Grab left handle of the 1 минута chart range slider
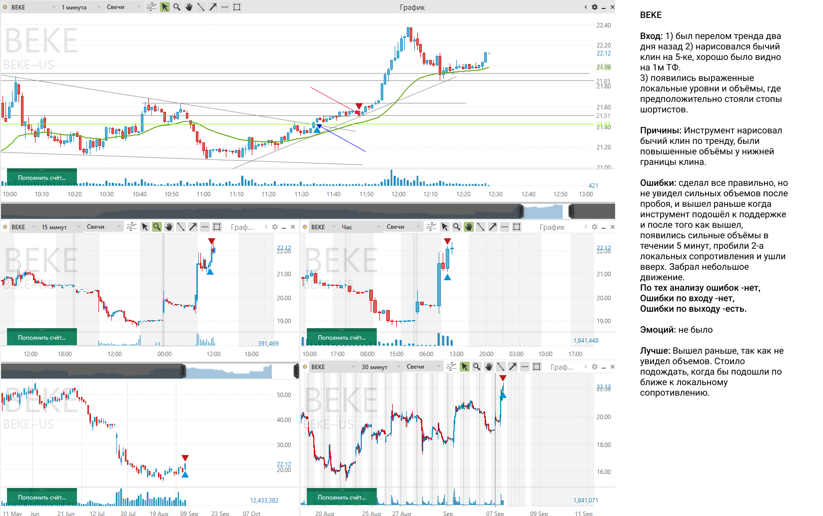Screen dimensions: 823x516 [x=521, y=211]
